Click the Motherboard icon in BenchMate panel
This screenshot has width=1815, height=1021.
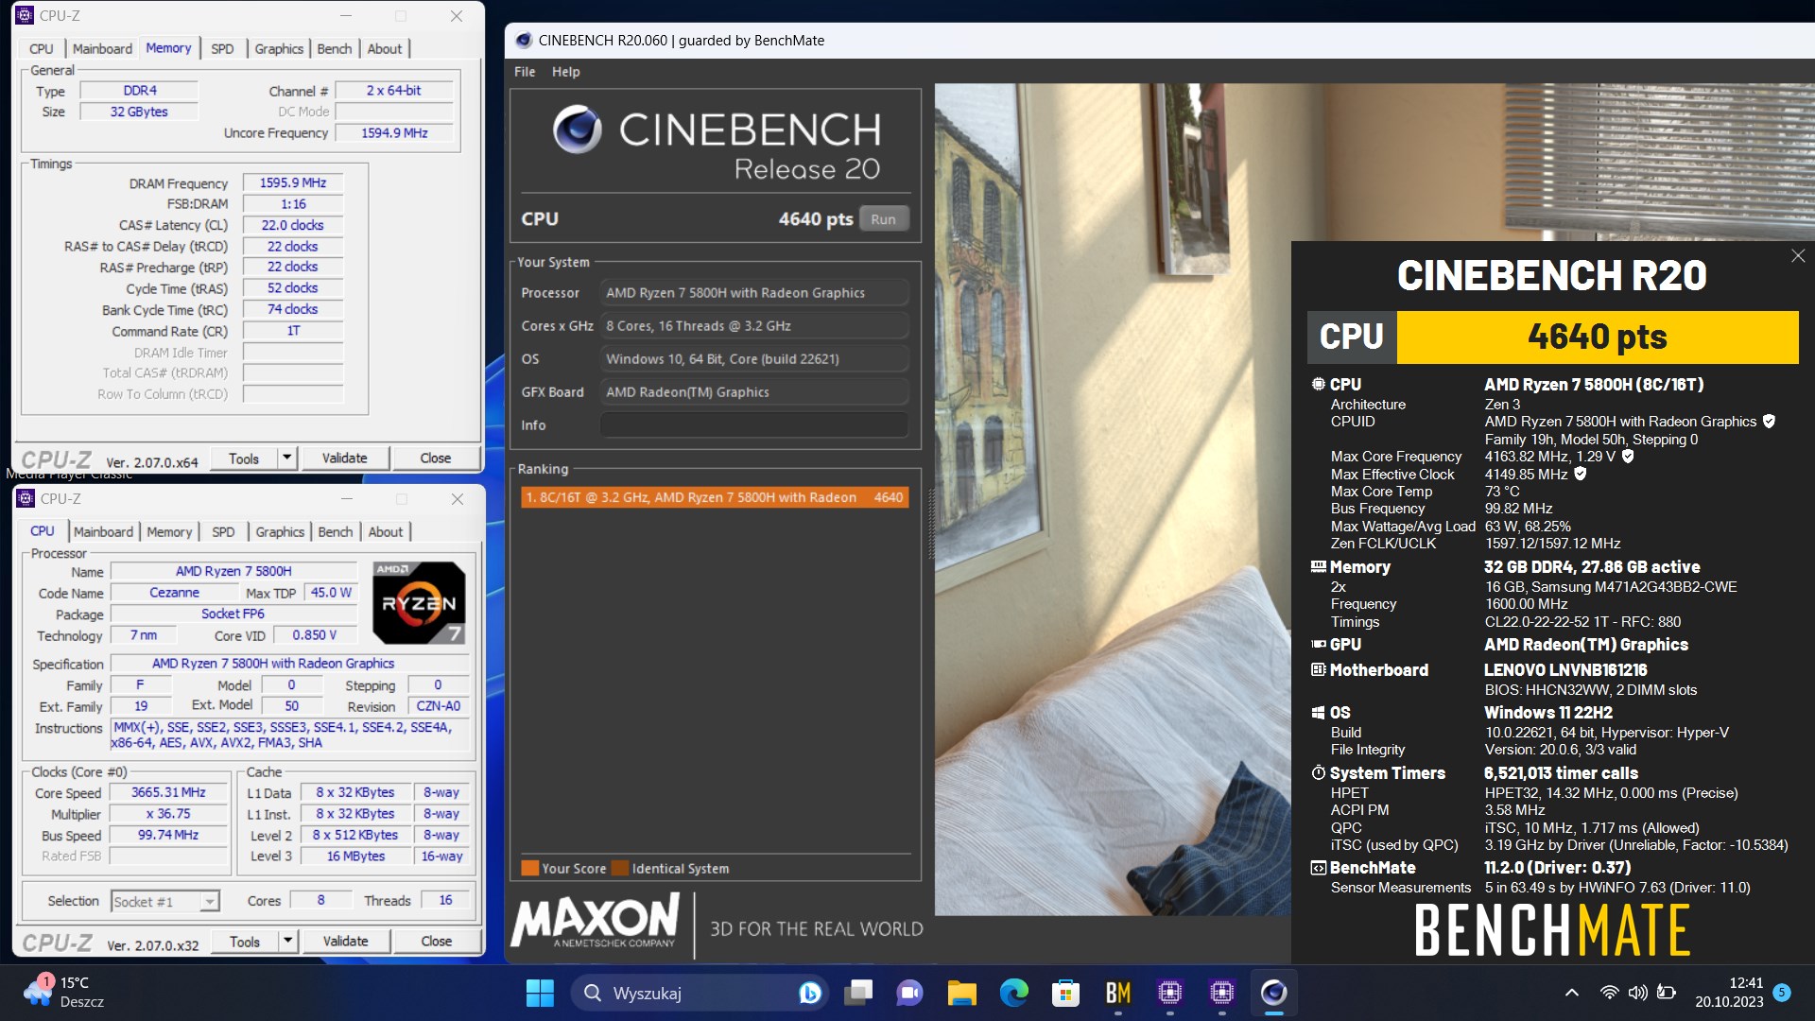[1318, 669]
